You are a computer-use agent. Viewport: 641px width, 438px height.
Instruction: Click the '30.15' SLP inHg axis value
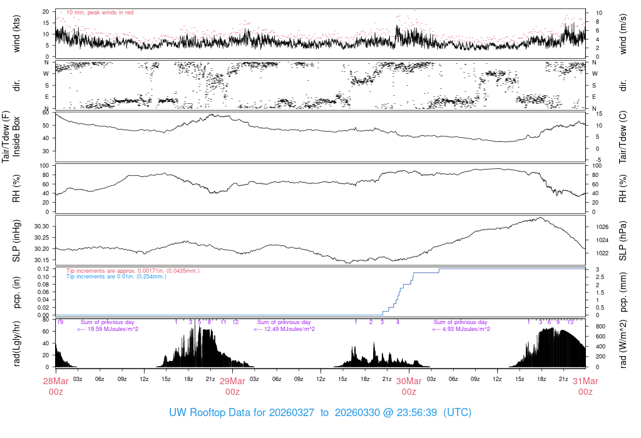coord(42,260)
